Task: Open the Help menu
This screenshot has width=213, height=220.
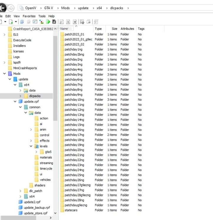Action: tap(51, 16)
